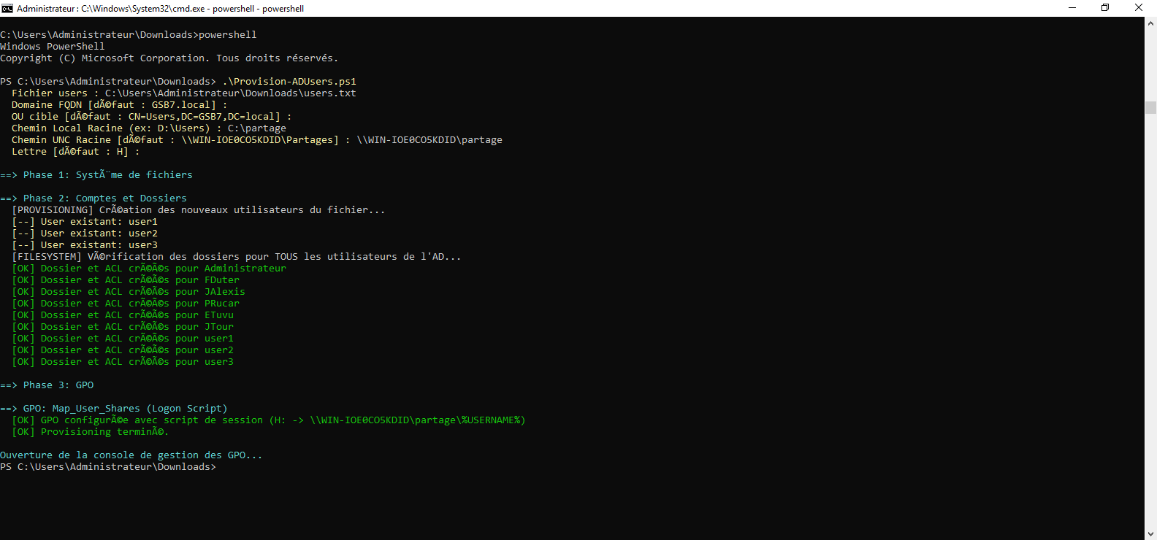
Task: Click the 'Chemin UNC Racine' line
Action: [257, 139]
